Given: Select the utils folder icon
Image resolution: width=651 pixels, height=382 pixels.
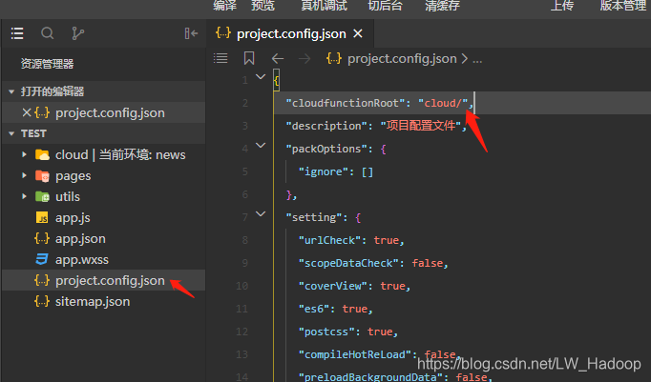Looking at the screenshot, I should (42, 196).
